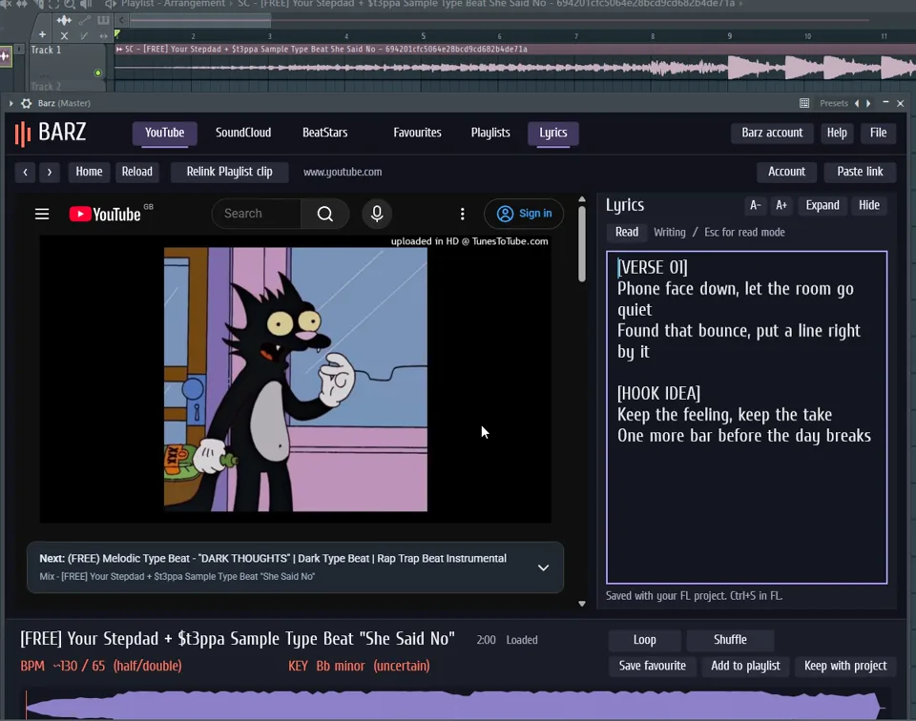Select the audio clip on Track 1
The height and width of the screenshot is (721, 916).
point(514,61)
